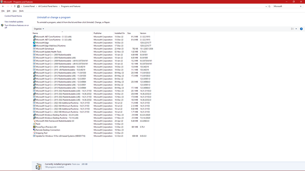Viewport: 305px width, 171px height.
Task: Click the 24-Apr-22 install date cell
Action: 119,121
